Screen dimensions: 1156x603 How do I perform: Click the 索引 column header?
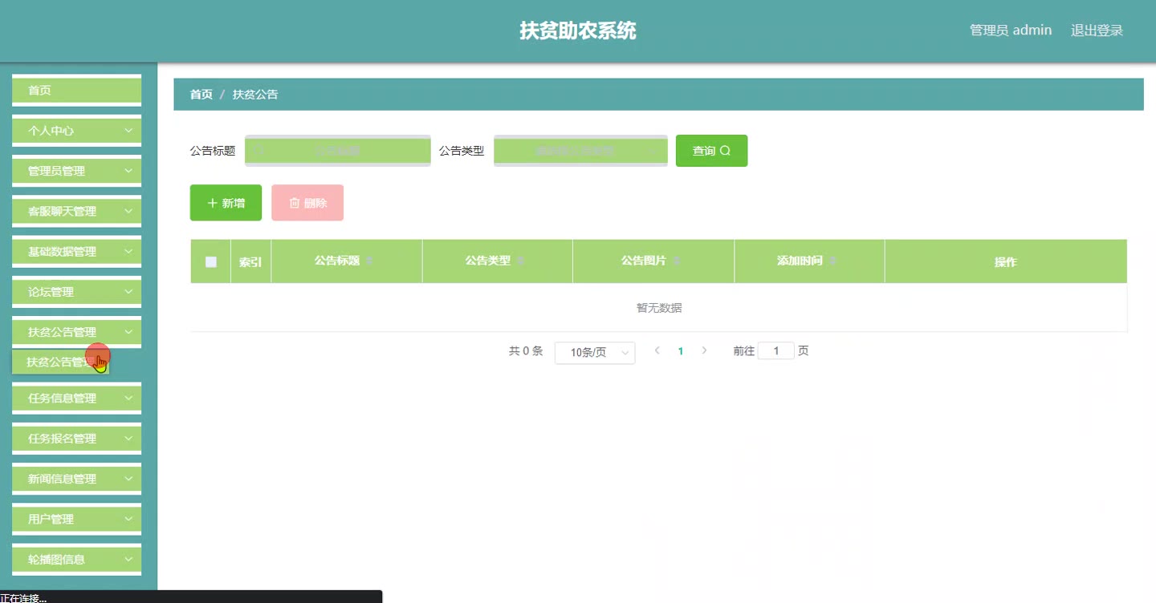pyautogui.click(x=250, y=261)
